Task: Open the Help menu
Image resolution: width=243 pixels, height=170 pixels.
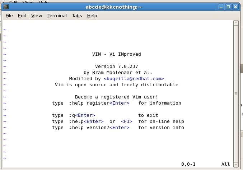Action: [92, 16]
